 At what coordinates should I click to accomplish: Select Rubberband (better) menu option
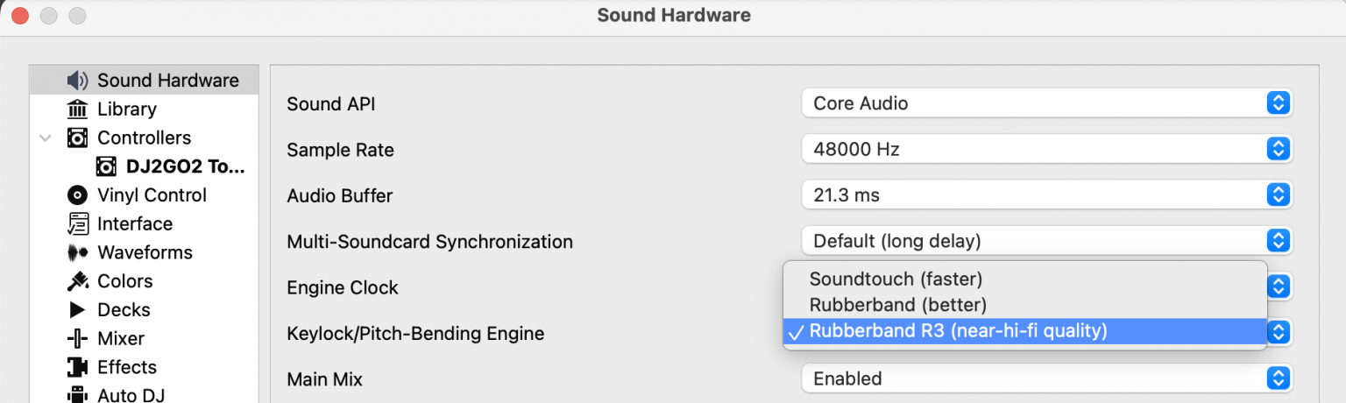coord(897,305)
